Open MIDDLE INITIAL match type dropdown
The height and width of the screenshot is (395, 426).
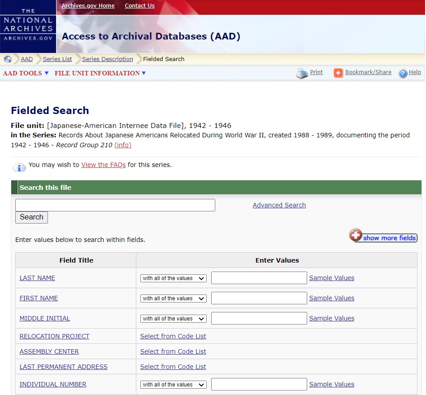(173, 319)
